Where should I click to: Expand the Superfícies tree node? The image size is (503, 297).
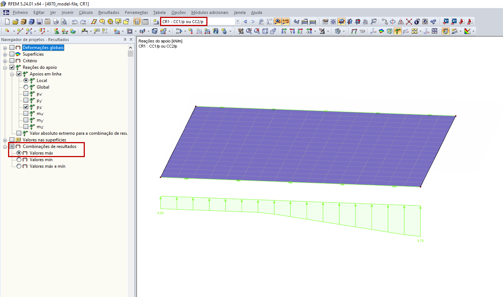tap(5, 54)
